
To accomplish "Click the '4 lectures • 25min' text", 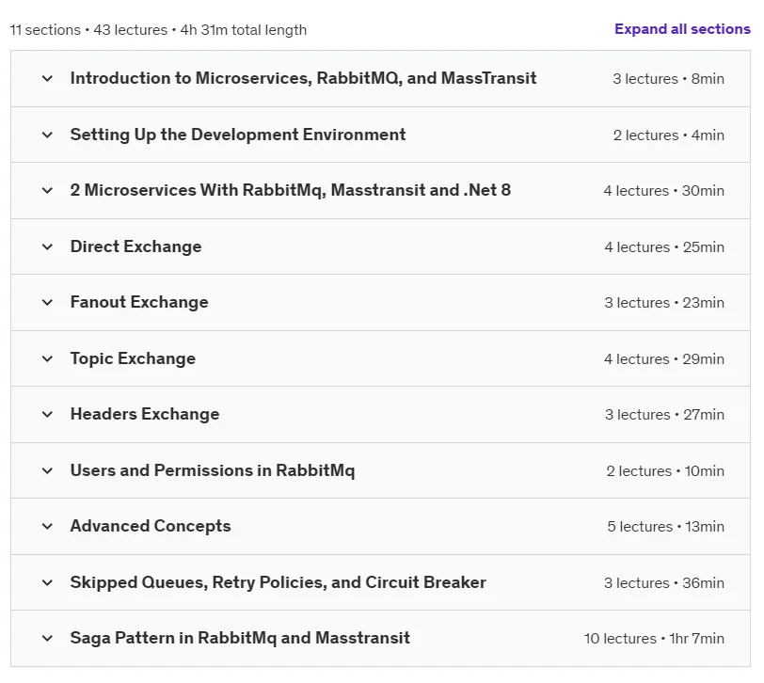I will pyautogui.click(x=664, y=247).
